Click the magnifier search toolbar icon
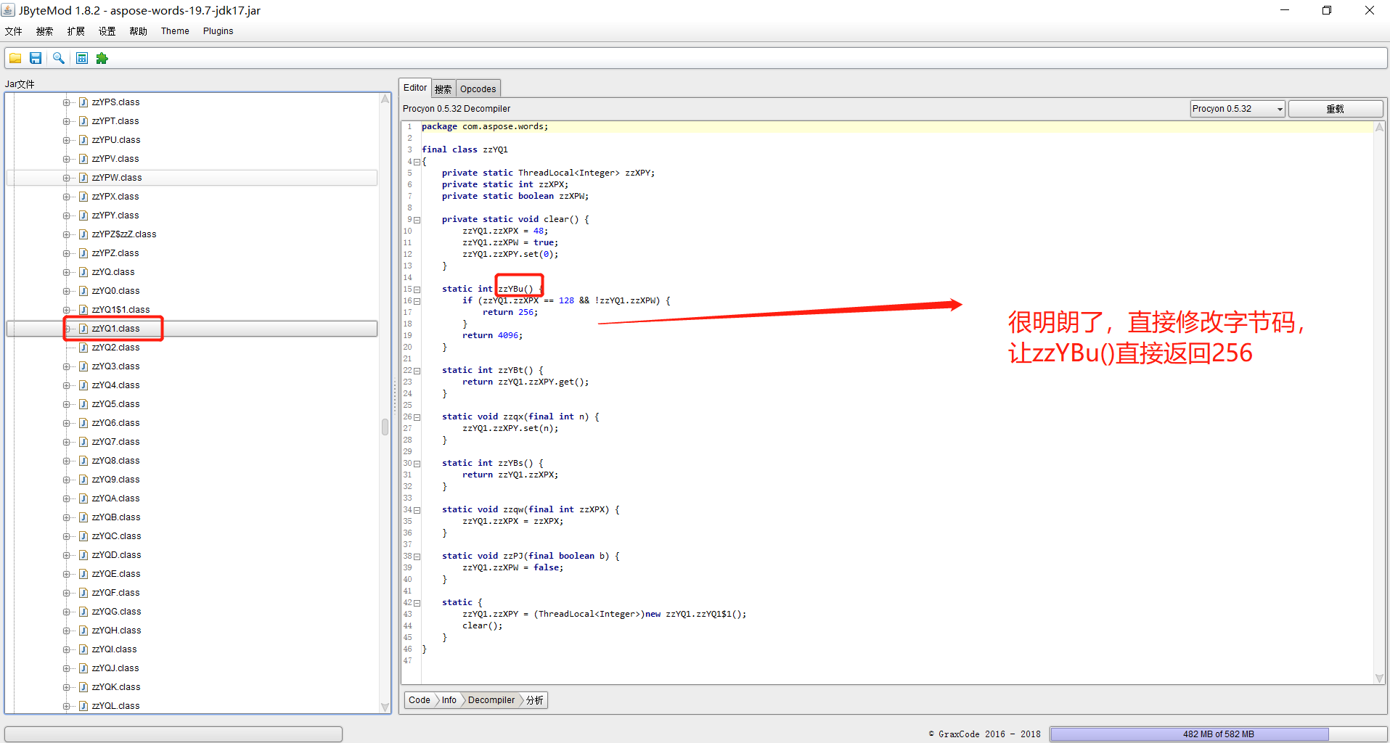Image resolution: width=1390 pixels, height=743 pixels. click(x=59, y=58)
